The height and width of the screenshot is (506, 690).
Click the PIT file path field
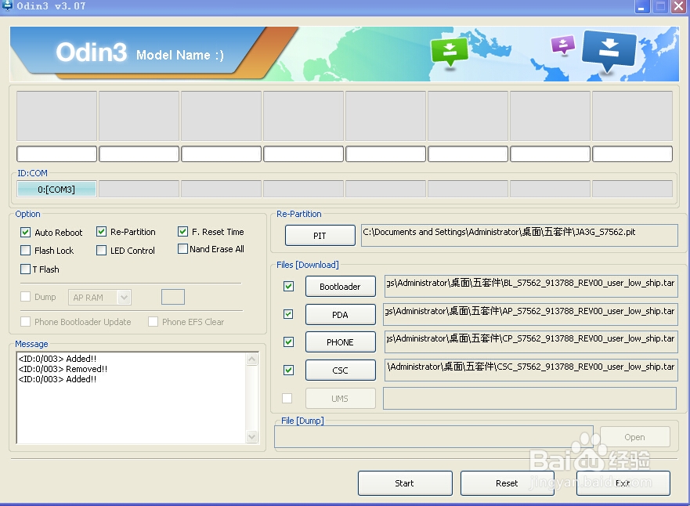click(x=519, y=236)
